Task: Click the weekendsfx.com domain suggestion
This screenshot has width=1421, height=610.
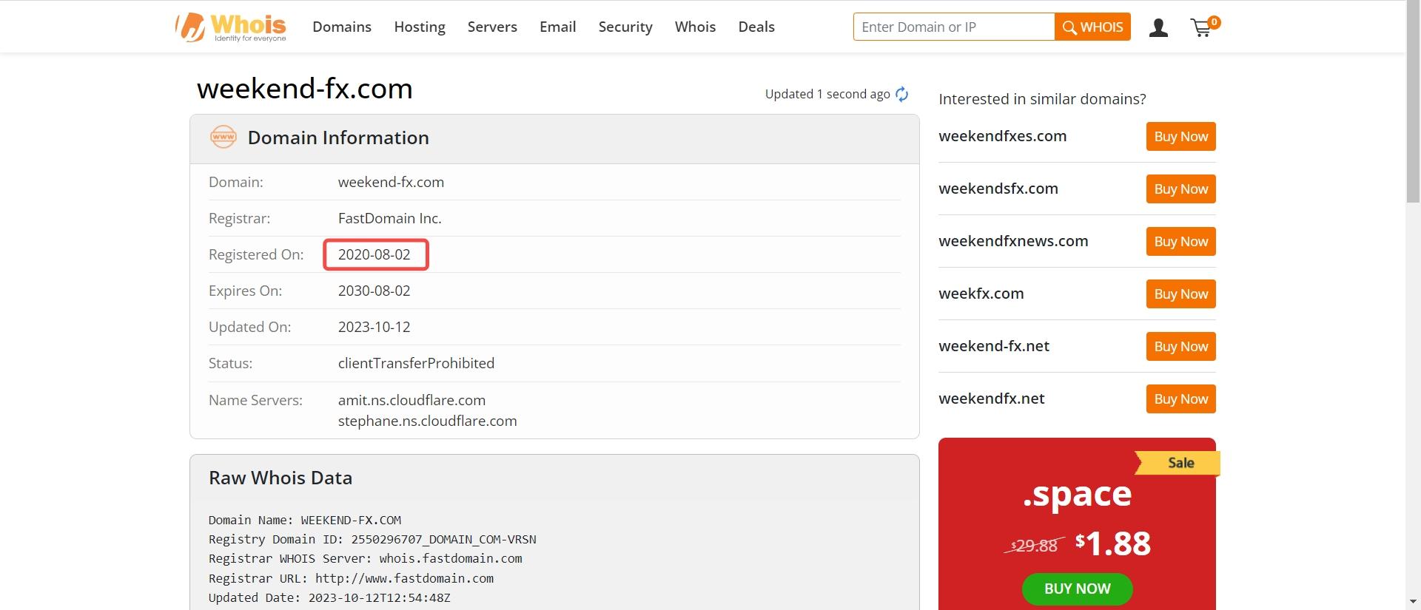Action: point(998,189)
